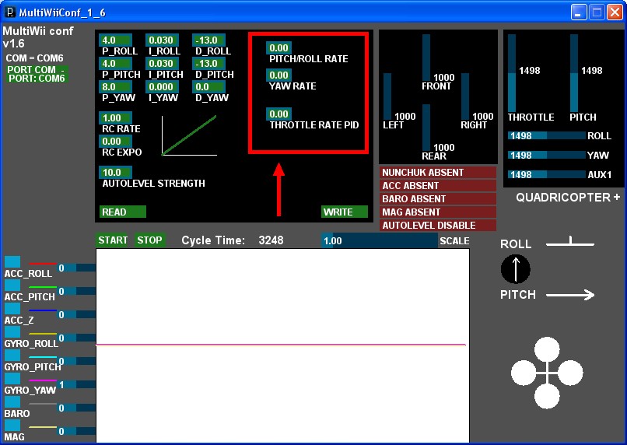627x445 pixels.
Task: Select the I_YAW value field
Action: (x=162, y=87)
